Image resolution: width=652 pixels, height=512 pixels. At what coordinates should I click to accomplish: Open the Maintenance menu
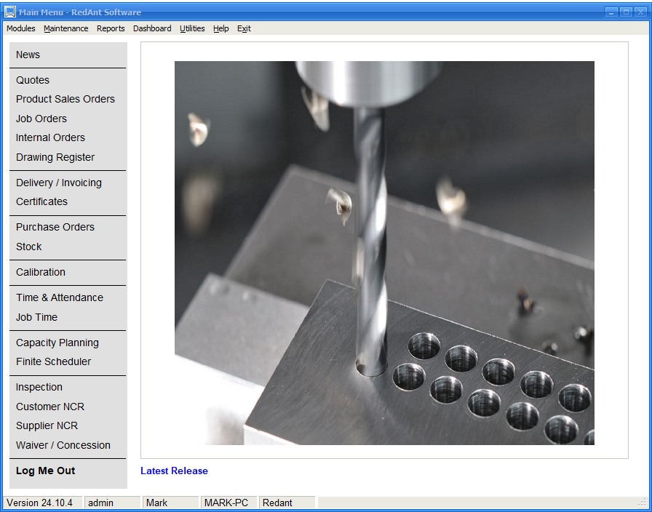[65, 28]
